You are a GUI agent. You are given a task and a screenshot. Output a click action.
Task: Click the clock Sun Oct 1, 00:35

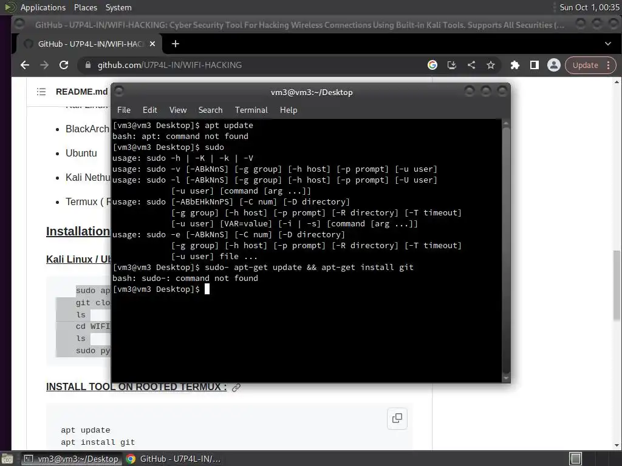(x=589, y=7)
